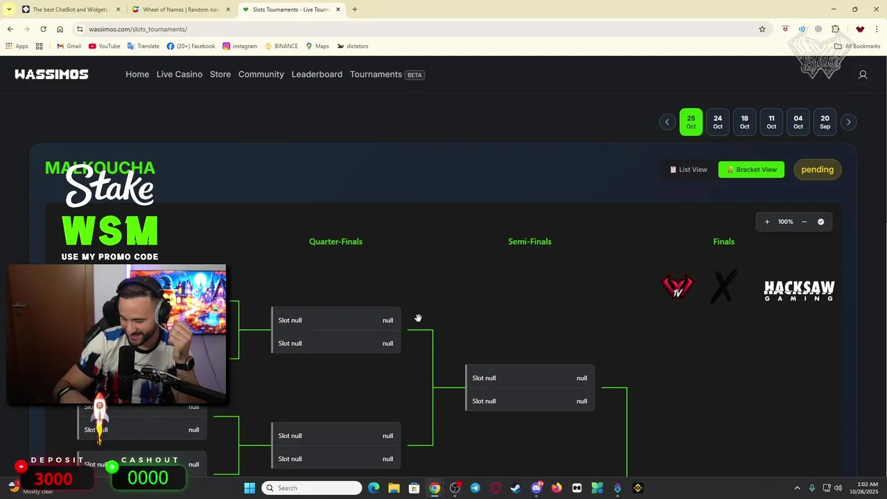Open the Facebook bookmark
The image size is (887, 499).
click(191, 46)
